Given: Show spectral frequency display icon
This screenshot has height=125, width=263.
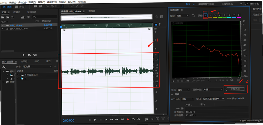Looking at the screenshot, I should pyautogui.click(x=36, y=6).
